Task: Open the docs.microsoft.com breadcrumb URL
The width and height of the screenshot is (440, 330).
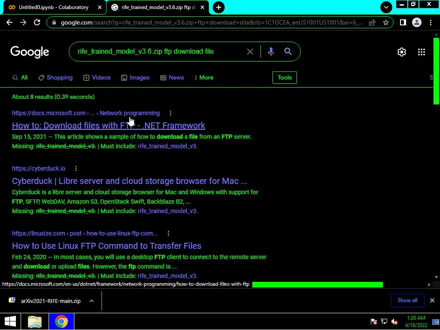Action: [86, 113]
